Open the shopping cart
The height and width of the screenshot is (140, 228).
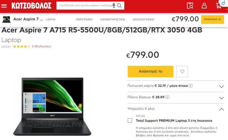[219, 6]
